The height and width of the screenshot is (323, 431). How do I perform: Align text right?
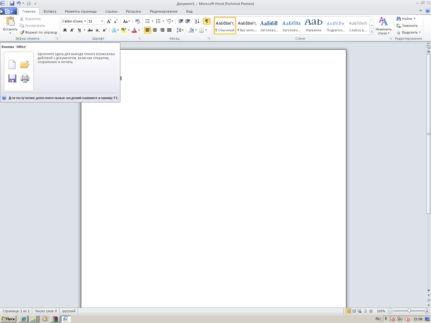click(162, 30)
